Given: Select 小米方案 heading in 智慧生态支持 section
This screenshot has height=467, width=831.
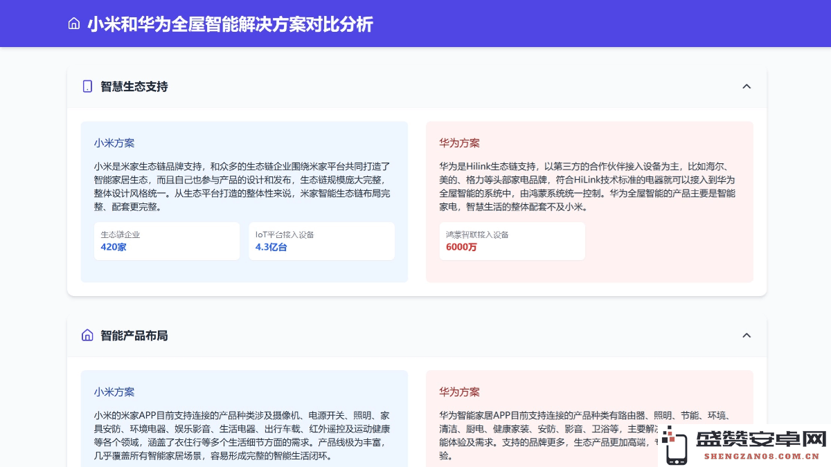Looking at the screenshot, I should 114,143.
